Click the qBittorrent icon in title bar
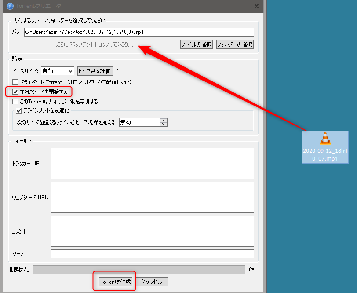The width and height of the screenshot is (357, 293). click(x=10, y=6)
